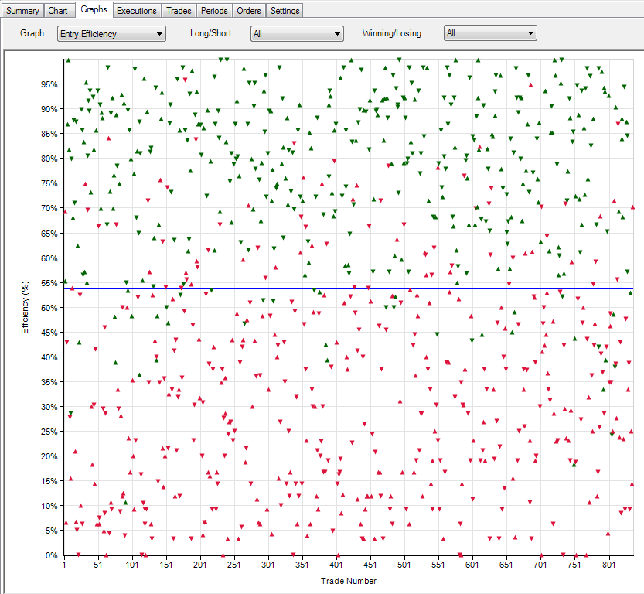Expand the Winning/Losing filter dropdown
The height and width of the screenshot is (594, 644).
click(x=490, y=33)
